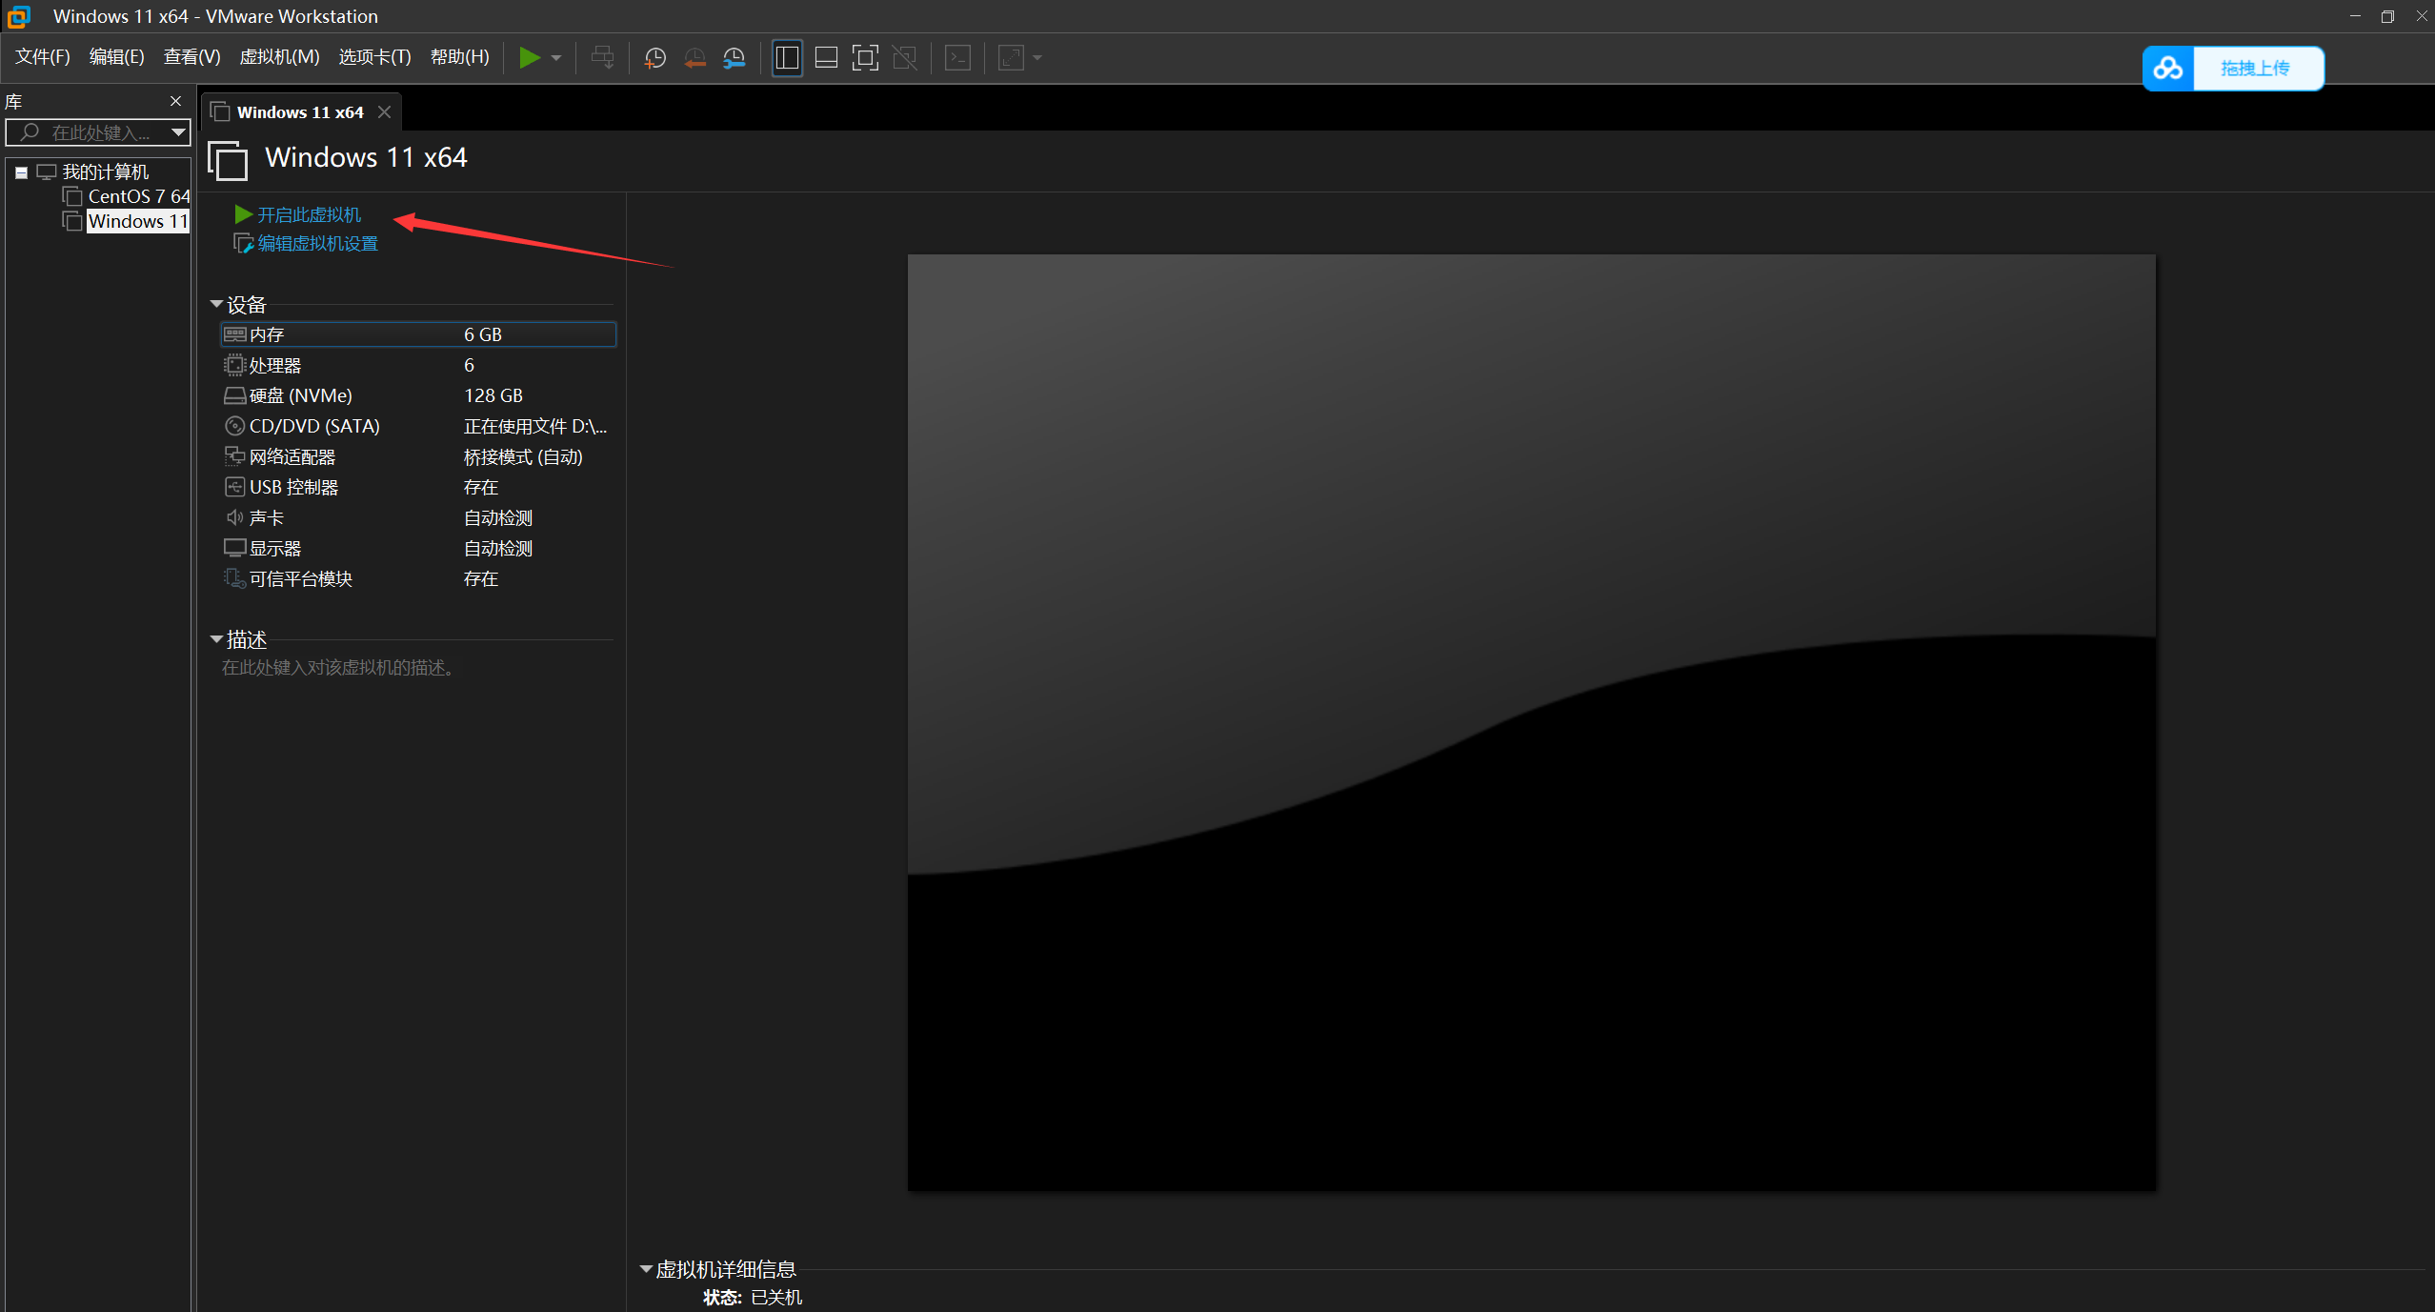Image resolution: width=2435 pixels, height=1312 pixels.
Task: Toggle the thumbnail bar view icon
Action: [x=826, y=58]
